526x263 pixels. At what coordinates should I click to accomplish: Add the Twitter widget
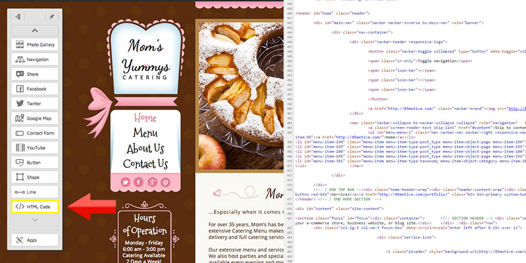pyautogui.click(x=35, y=104)
